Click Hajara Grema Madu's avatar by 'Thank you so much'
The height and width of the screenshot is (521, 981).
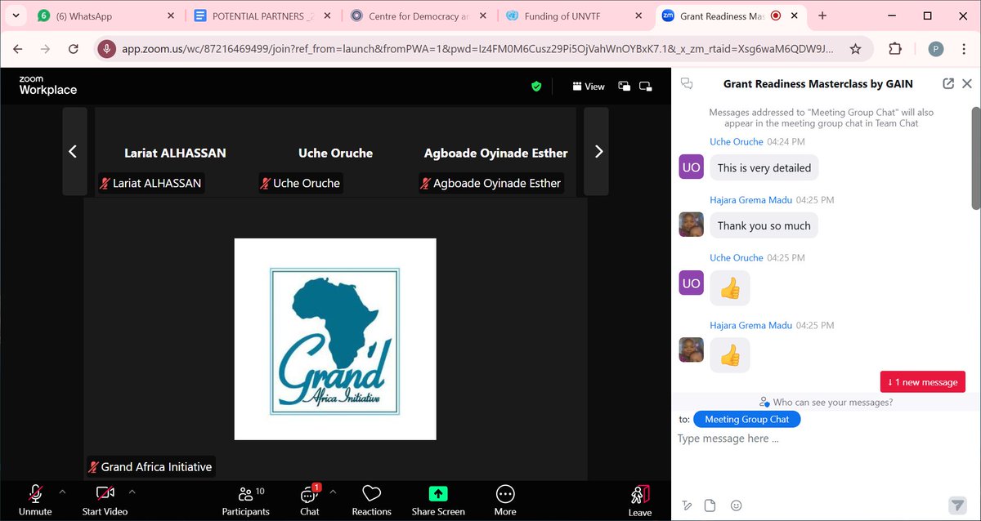[692, 225]
